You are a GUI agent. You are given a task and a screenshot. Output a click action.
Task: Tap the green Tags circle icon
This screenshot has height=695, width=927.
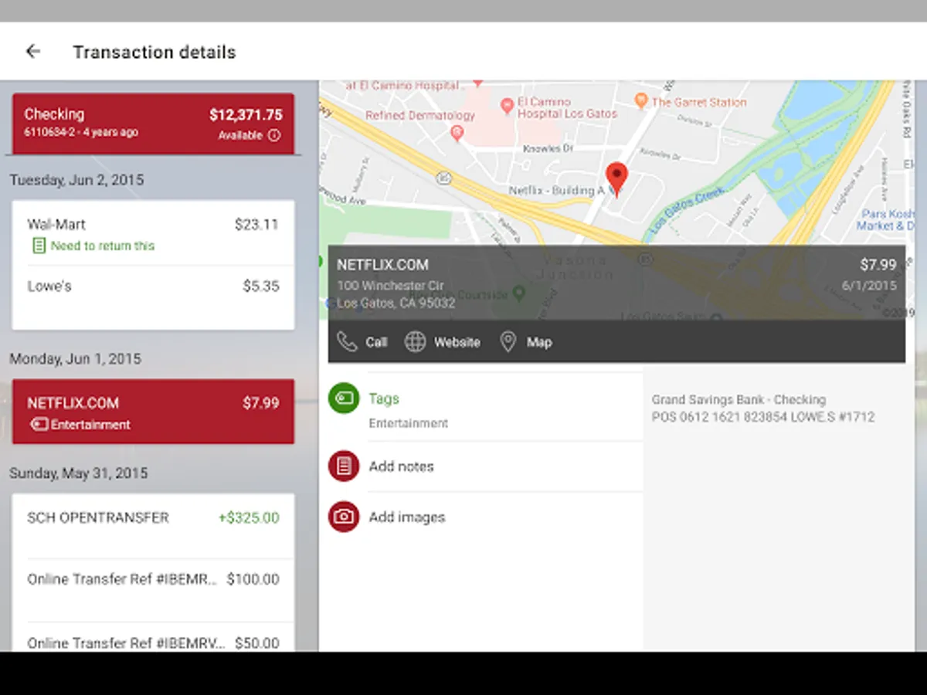344,398
